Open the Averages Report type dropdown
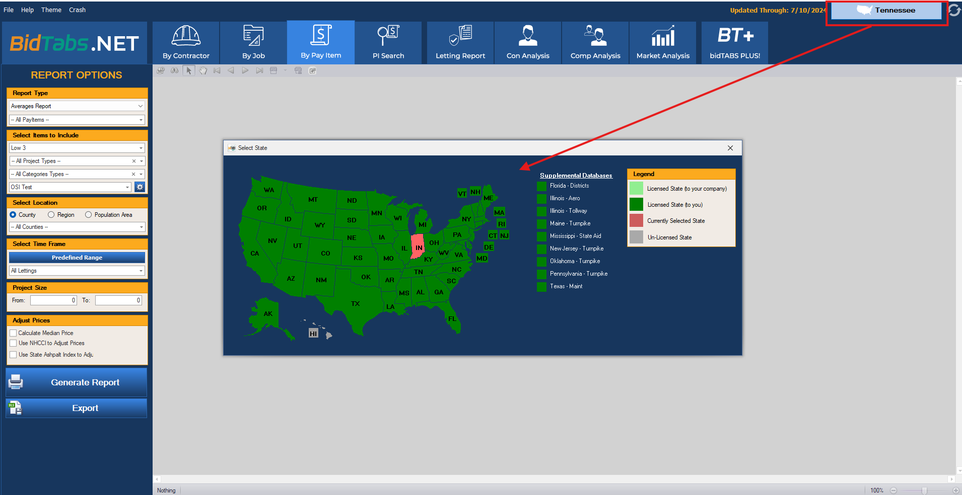 pyautogui.click(x=77, y=106)
